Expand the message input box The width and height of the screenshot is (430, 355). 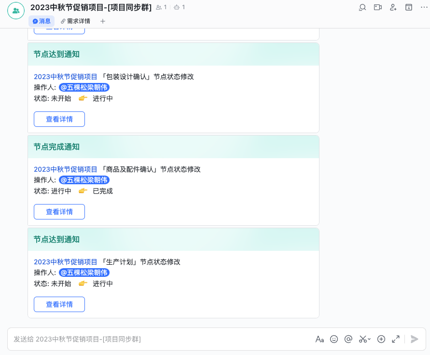(x=396, y=339)
